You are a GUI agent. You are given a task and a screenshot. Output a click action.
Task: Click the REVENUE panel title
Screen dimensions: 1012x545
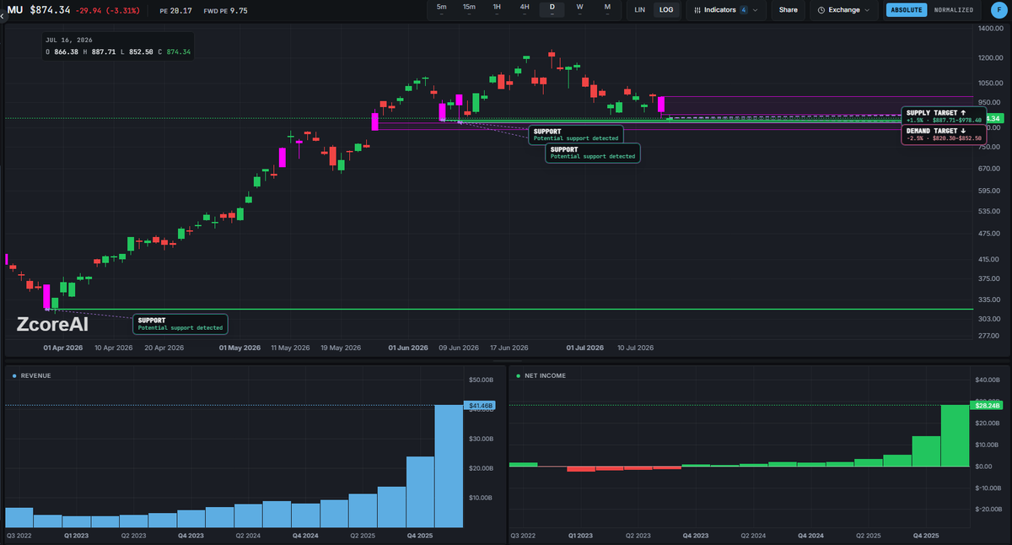(35, 375)
